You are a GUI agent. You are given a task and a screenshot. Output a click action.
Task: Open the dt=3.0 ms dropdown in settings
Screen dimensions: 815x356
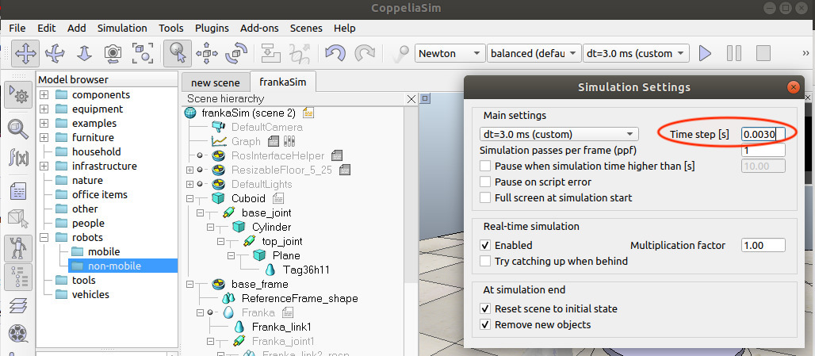tap(558, 134)
